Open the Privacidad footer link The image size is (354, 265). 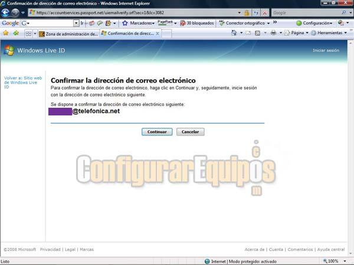[x=50, y=250]
